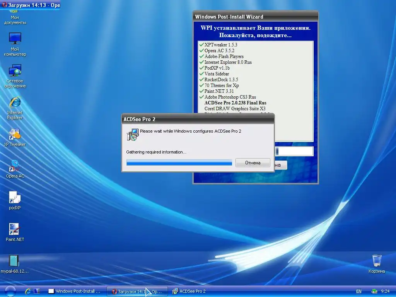Click the Internet Explorer 8.0 Rus entry
This screenshot has height=297, width=396.
pyautogui.click(x=228, y=62)
